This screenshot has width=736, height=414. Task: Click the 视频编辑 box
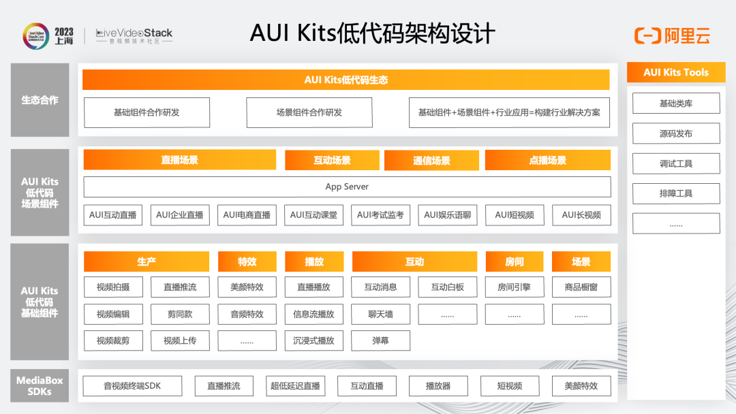pos(113,314)
